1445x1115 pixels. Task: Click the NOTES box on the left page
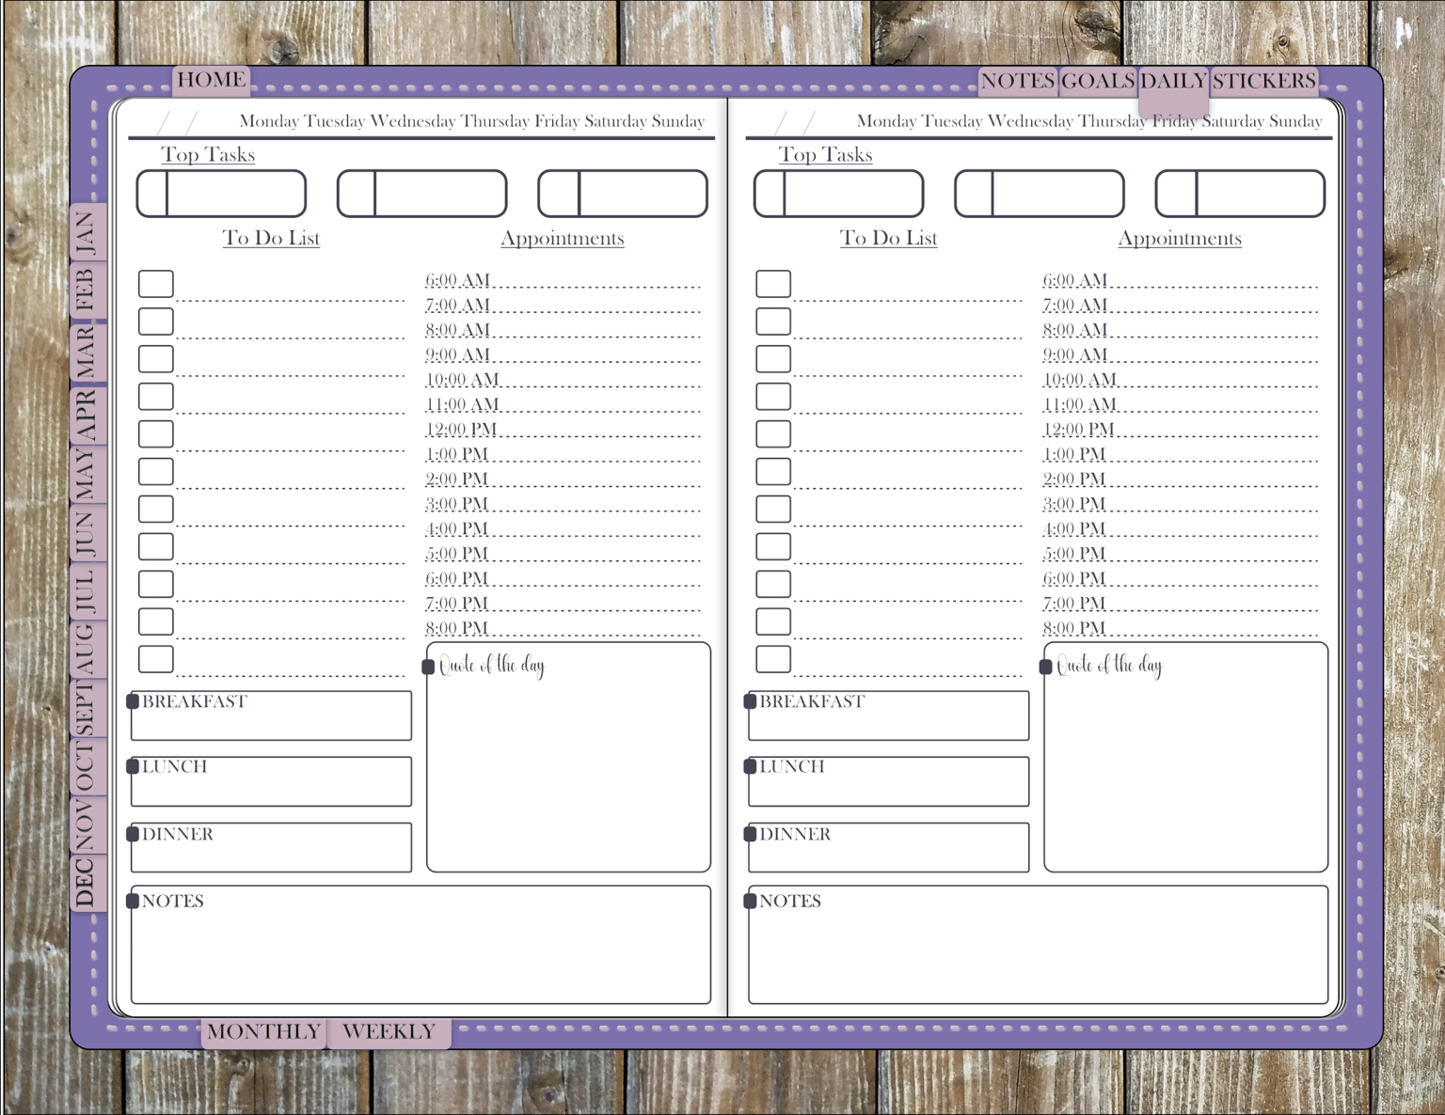tap(421, 945)
